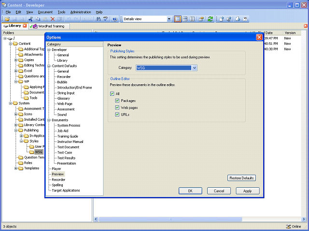Click the Check In All icon
Image resolution: width=309 pixels, height=231 pixels.
click(x=229, y=19)
